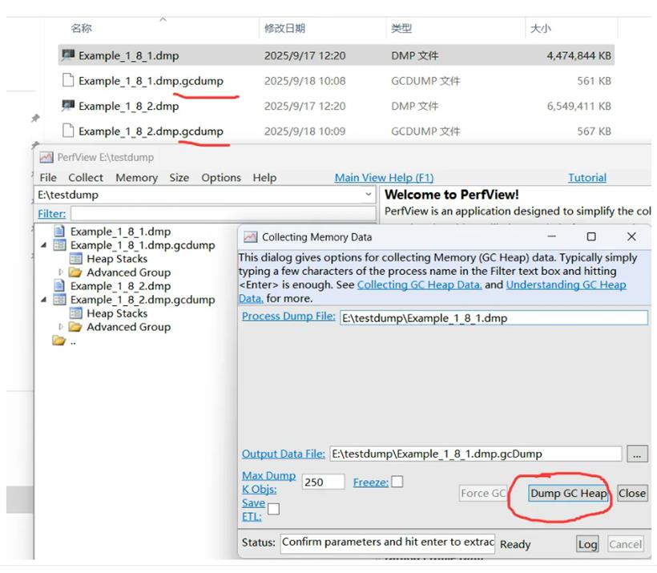Open the Help menu
Image resolution: width=657 pixels, height=573 pixels.
coord(264,178)
